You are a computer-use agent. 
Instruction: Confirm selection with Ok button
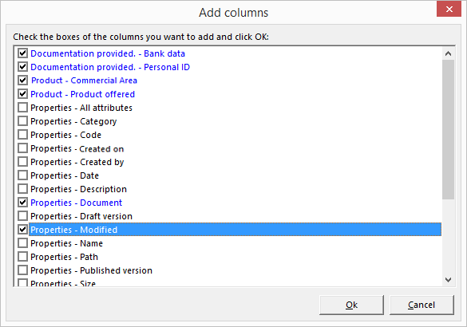coord(351,305)
